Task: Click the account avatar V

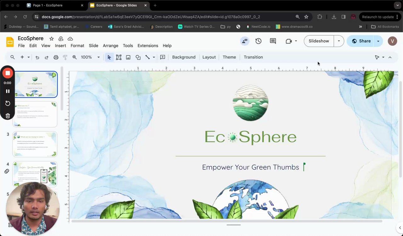Action: click(x=392, y=41)
